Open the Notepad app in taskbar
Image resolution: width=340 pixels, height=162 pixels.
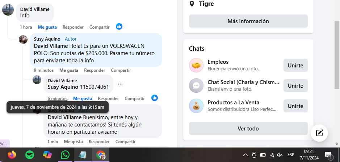(x=83, y=155)
